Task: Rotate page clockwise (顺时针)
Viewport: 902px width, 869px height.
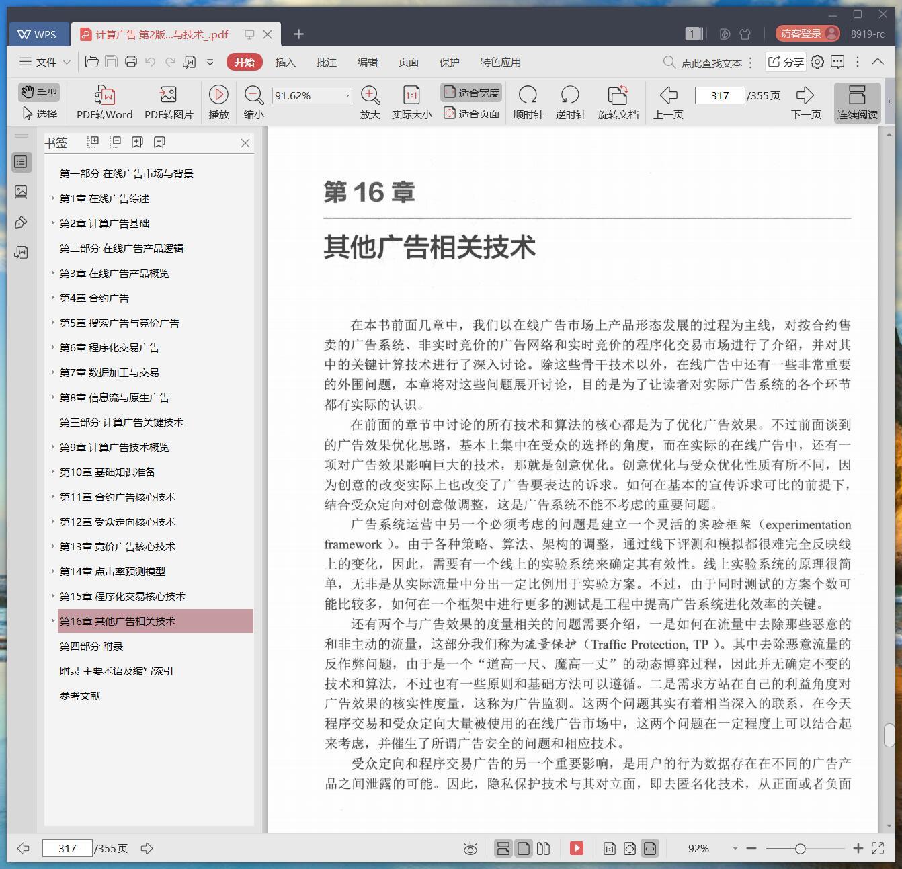Action: click(x=528, y=102)
